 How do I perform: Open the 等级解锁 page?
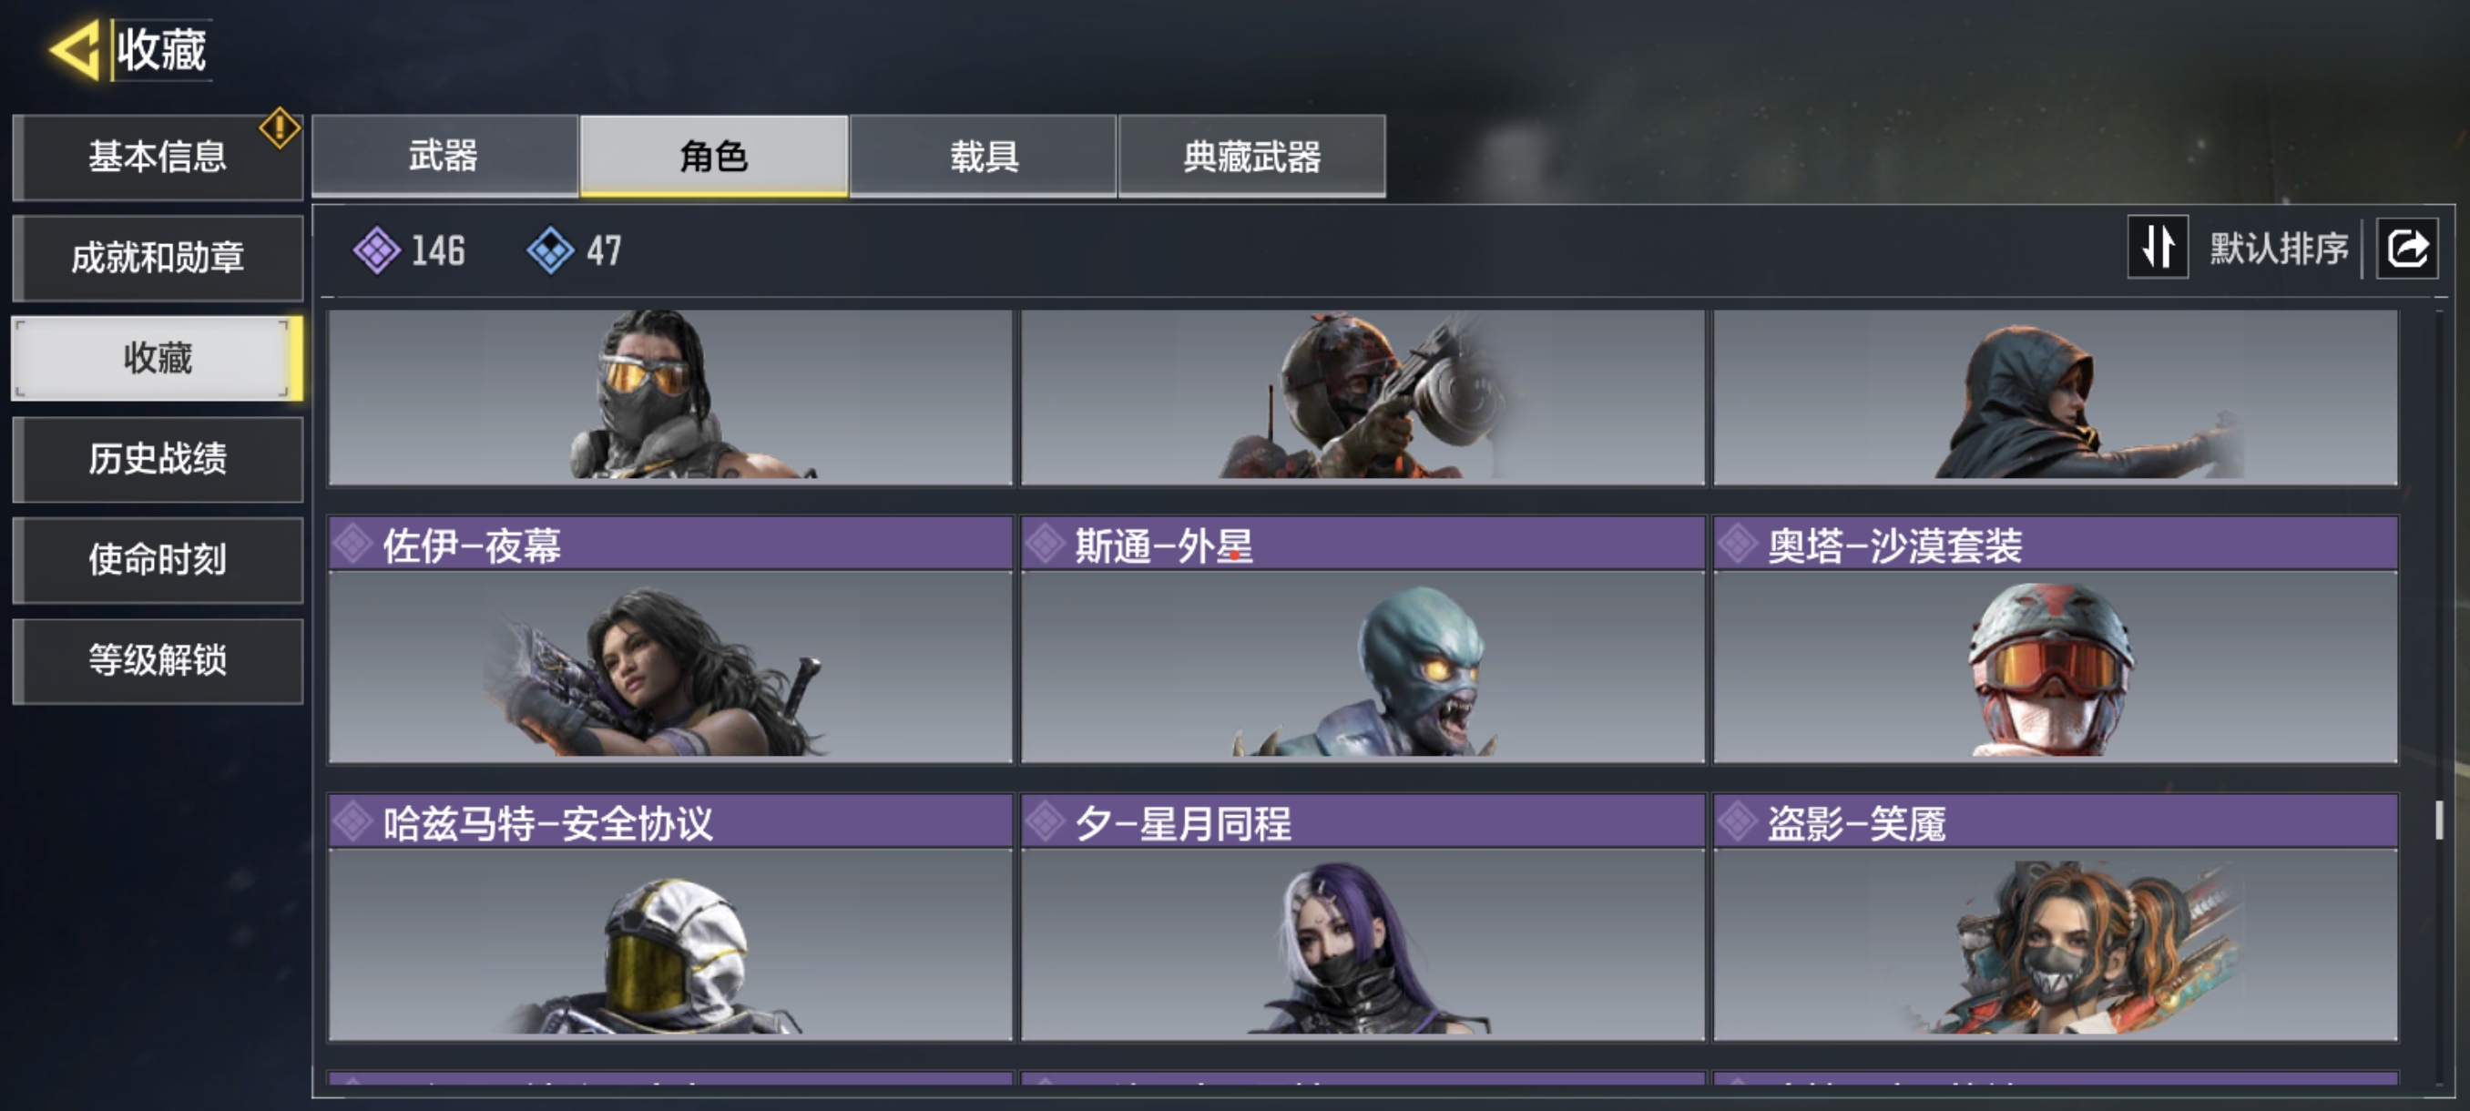click(158, 660)
